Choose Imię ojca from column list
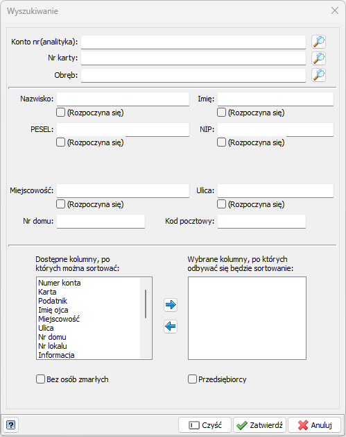This screenshot has width=346, height=437. (x=53, y=310)
